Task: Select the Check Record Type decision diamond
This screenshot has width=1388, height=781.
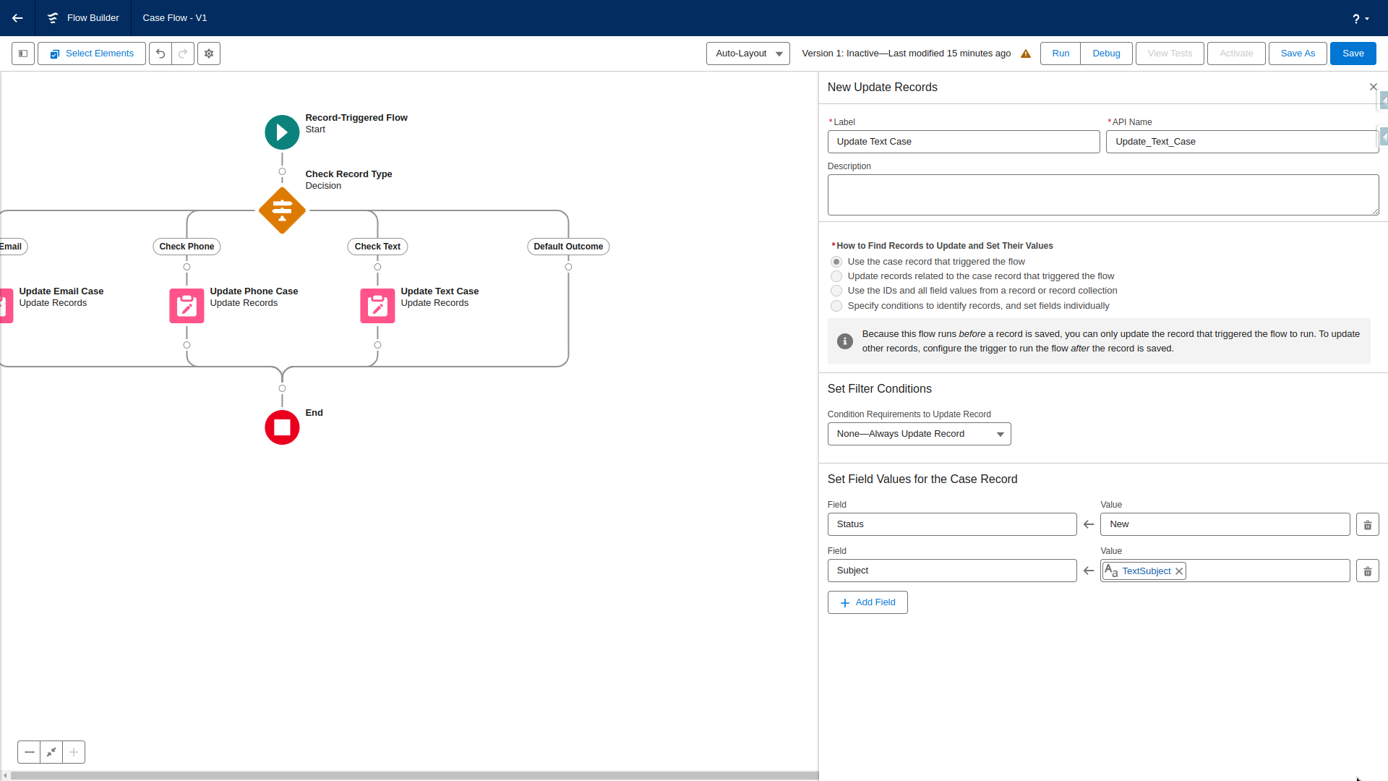Action: click(x=282, y=210)
